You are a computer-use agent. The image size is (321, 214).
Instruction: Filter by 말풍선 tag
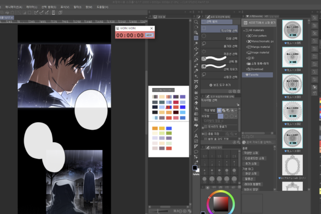[249, 179]
